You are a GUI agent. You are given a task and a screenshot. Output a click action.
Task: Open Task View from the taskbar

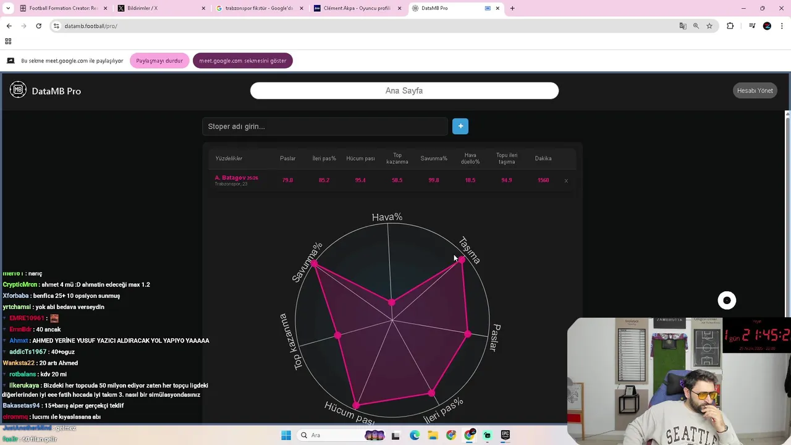pyautogui.click(x=395, y=435)
